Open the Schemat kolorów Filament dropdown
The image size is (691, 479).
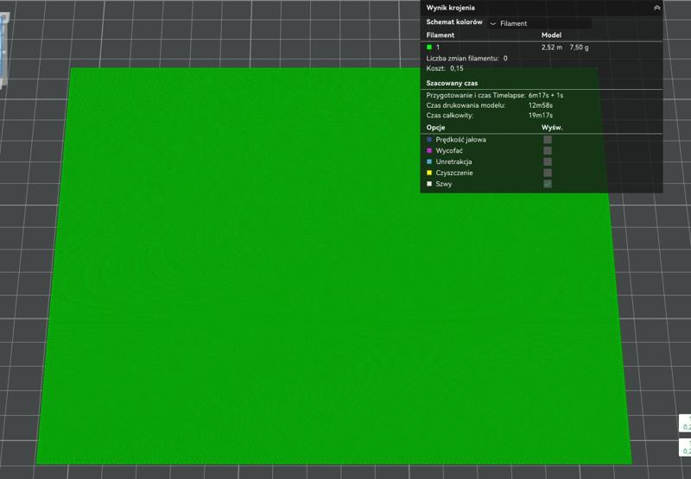(x=540, y=23)
